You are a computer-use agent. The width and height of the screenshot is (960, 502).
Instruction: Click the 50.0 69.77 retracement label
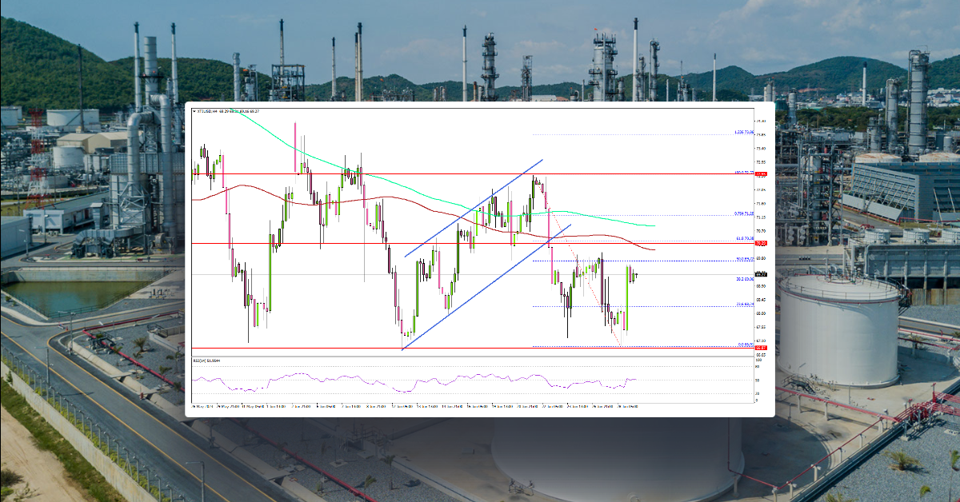[x=744, y=257]
